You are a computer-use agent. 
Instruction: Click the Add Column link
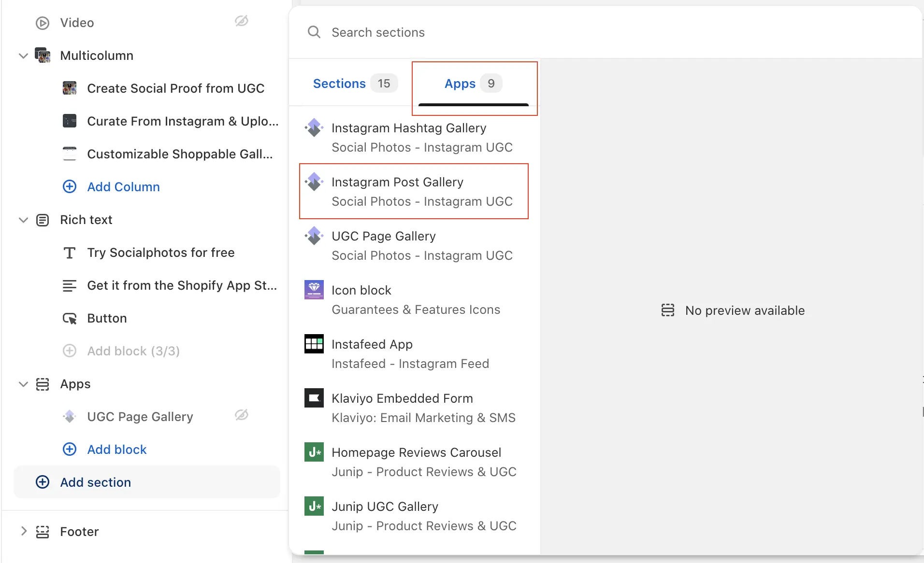coord(123,187)
